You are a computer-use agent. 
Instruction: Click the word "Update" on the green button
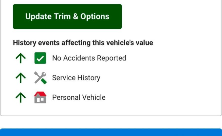[39, 17]
